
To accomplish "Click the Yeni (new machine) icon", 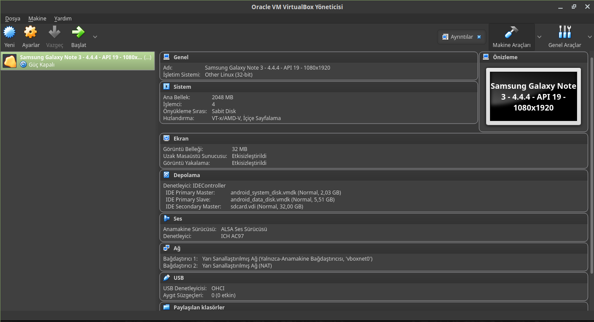I will pos(10,32).
